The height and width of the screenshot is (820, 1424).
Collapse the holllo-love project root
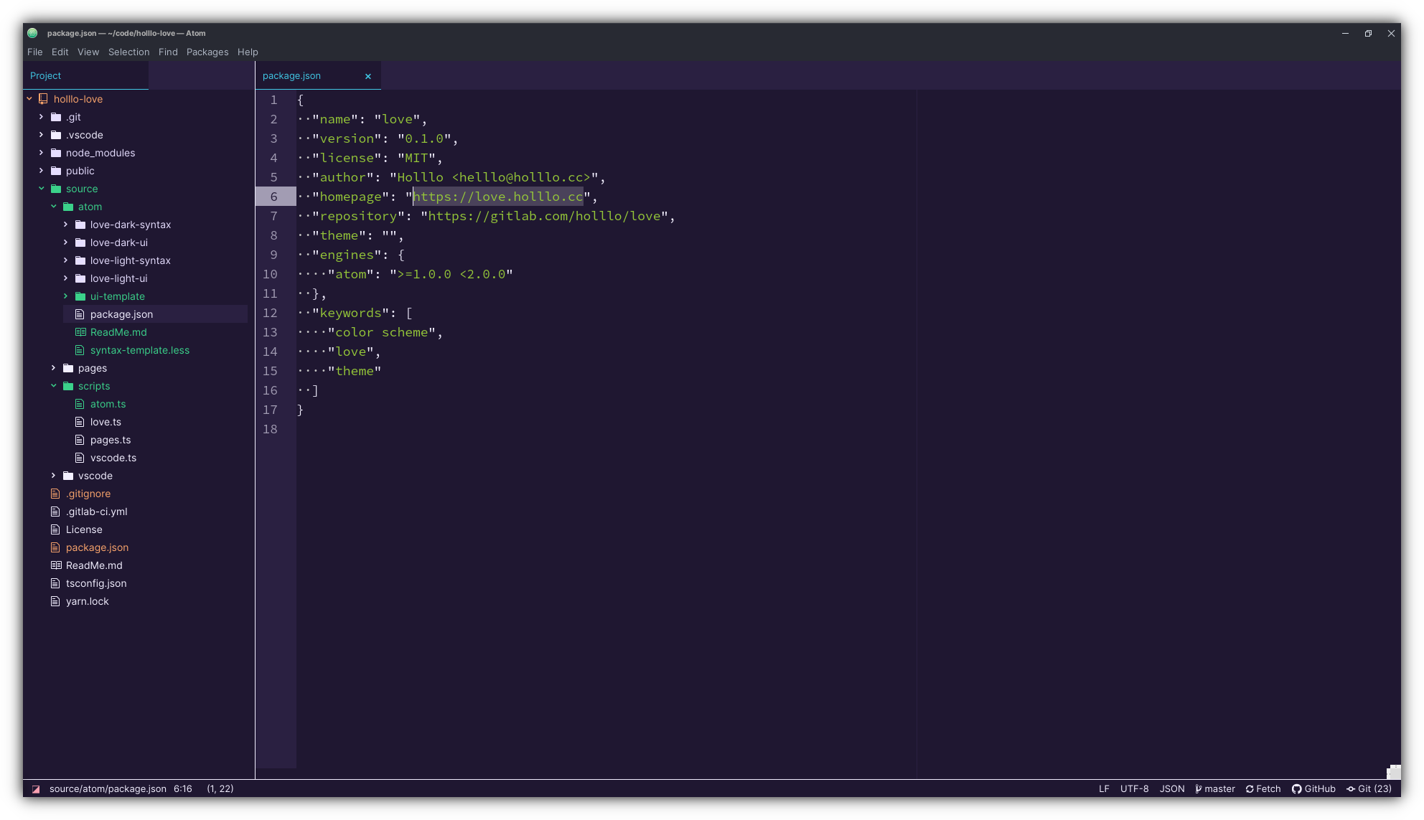coord(29,99)
